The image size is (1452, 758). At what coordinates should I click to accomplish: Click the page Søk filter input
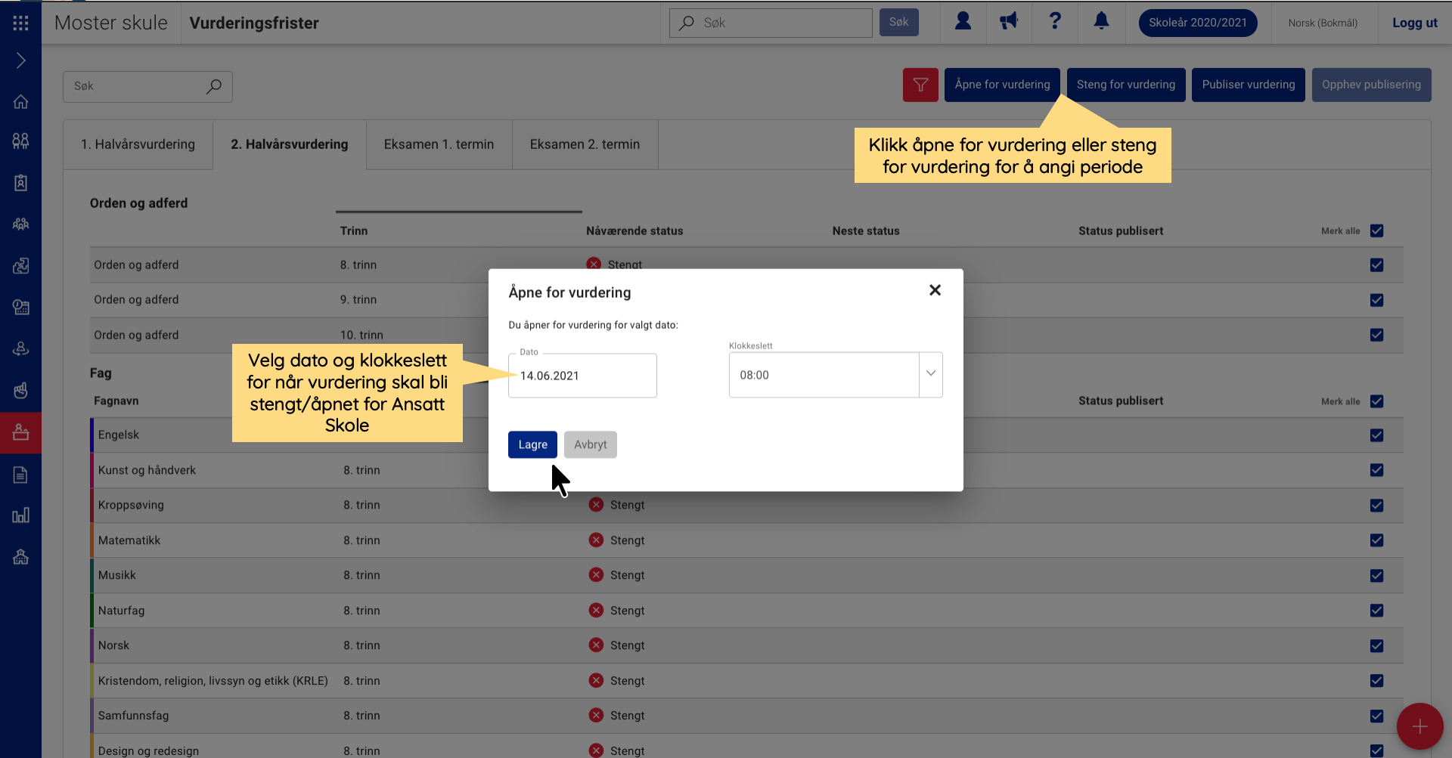(x=147, y=86)
